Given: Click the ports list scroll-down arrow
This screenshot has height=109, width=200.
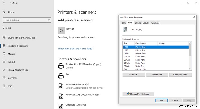Looking at the screenshot, I should (x=190, y=69).
